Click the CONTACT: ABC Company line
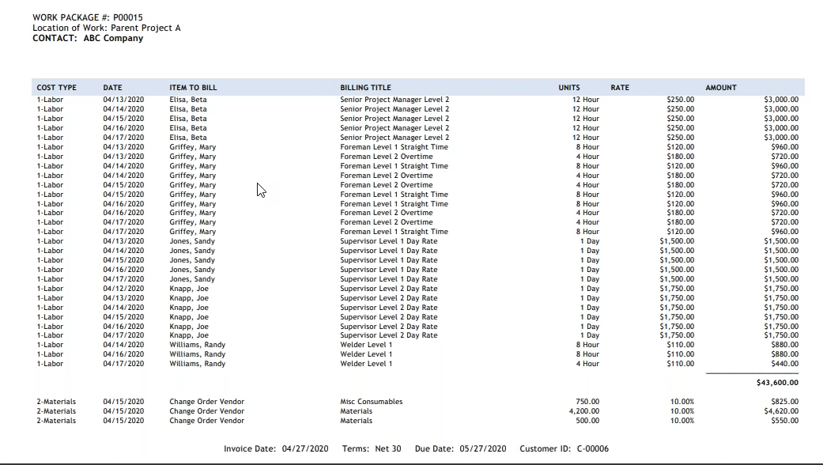 point(88,38)
